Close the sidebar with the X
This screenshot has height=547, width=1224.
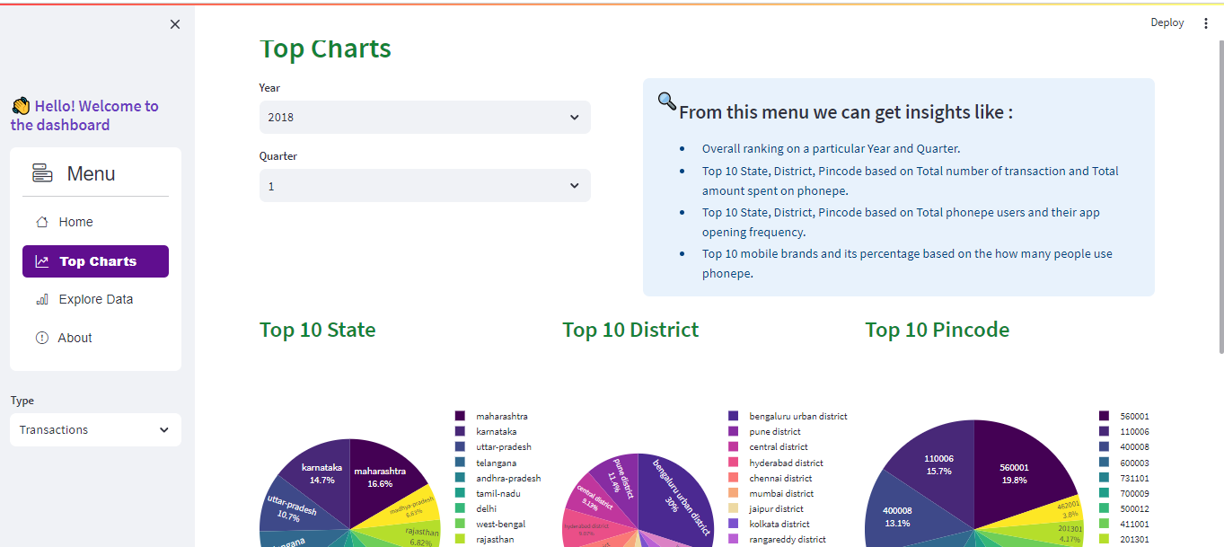click(175, 23)
